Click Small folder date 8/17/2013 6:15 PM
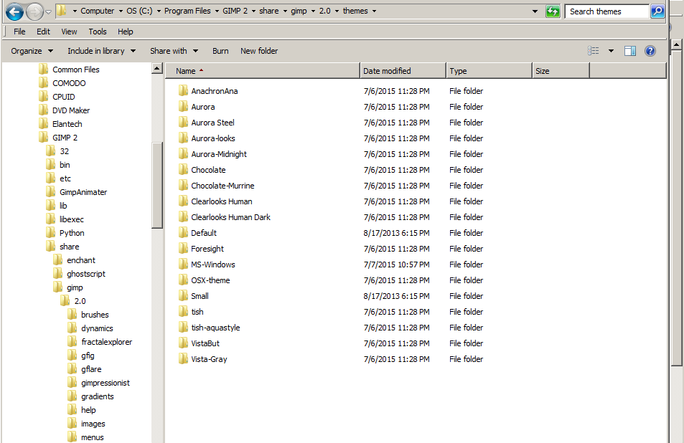Screen dimensions: 684x443 coord(396,296)
